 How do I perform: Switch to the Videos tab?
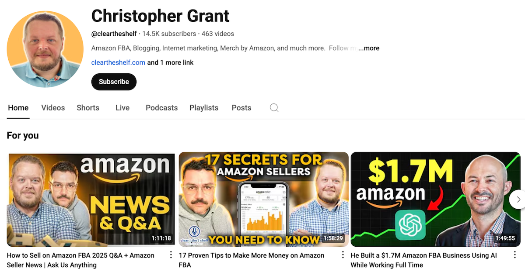point(53,108)
